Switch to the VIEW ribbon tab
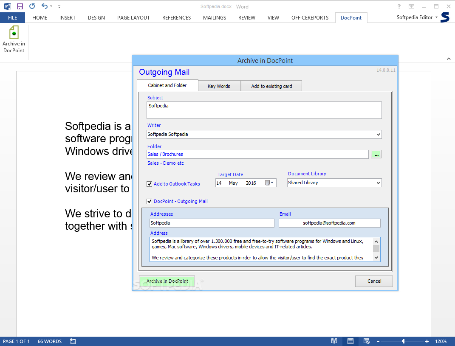The width and height of the screenshot is (455, 346). point(273,18)
